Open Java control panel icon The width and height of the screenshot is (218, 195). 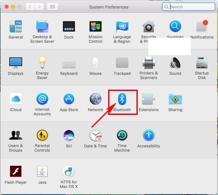coord(42,171)
